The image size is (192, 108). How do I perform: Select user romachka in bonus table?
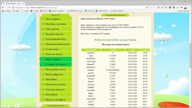click(x=91, y=90)
